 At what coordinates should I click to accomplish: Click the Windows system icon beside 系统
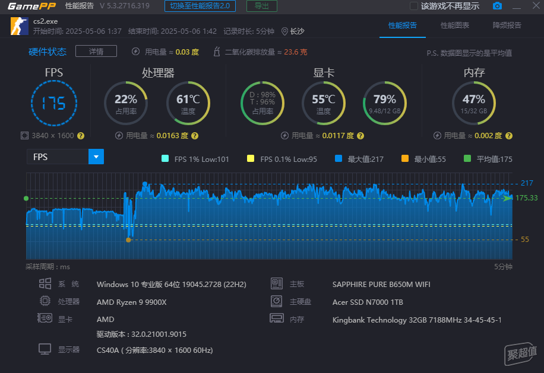click(45, 283)
